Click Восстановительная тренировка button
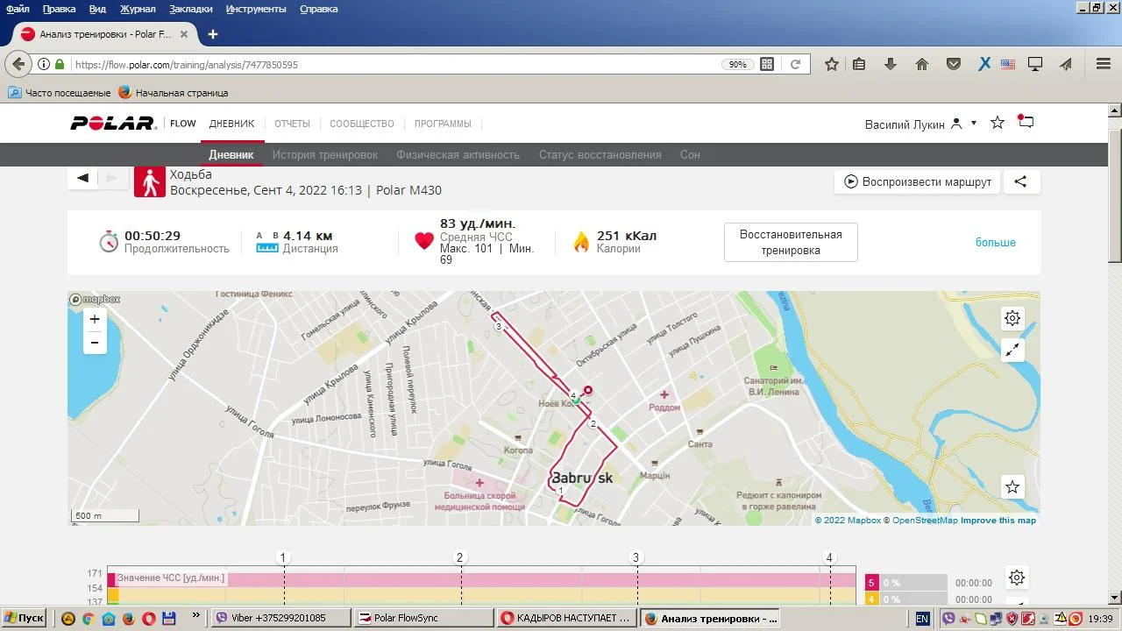The width and height of the screenshot is (1122, 631). [x=791, y=242]
